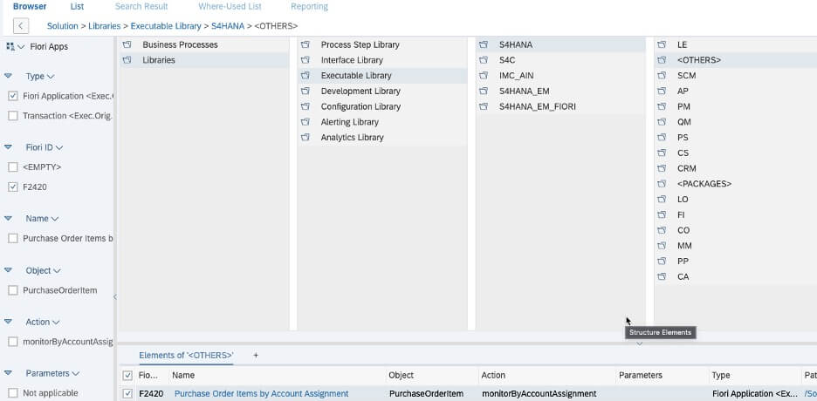Check the PurchaseOrderItem object filter
This screenshot has width=817, height=401.
13,291
